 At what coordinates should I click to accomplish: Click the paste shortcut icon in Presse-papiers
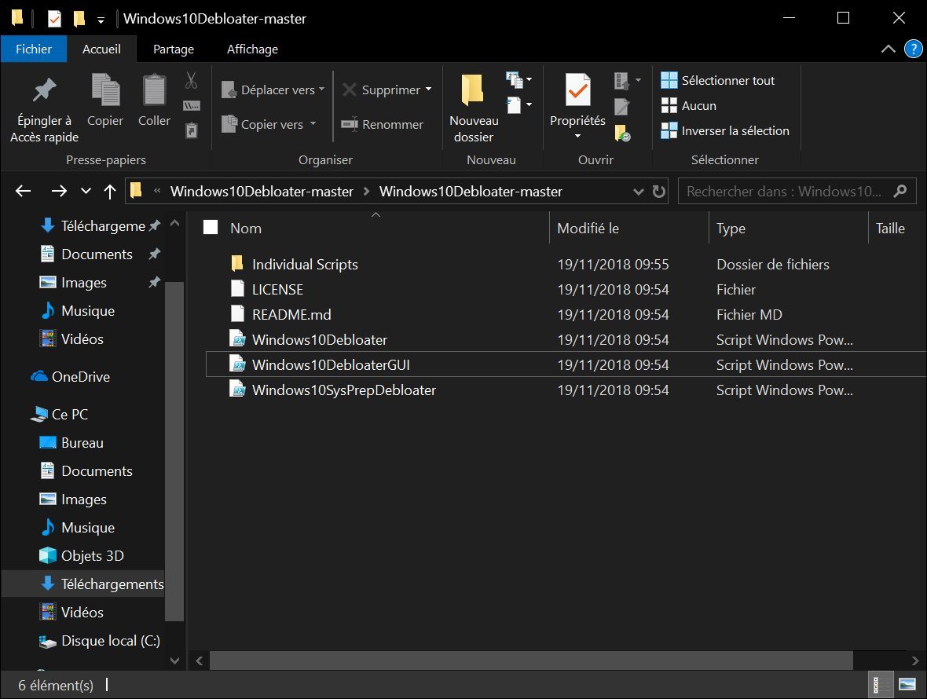[192, 130]
